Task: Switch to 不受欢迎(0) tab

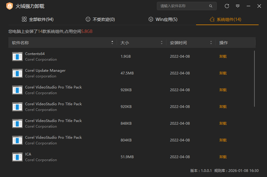Action: [x=100, y=19]
